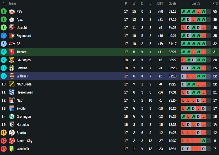Open Heerenveen team page link
Viewport: 219px width, 155px height.
tap(25, 92)
